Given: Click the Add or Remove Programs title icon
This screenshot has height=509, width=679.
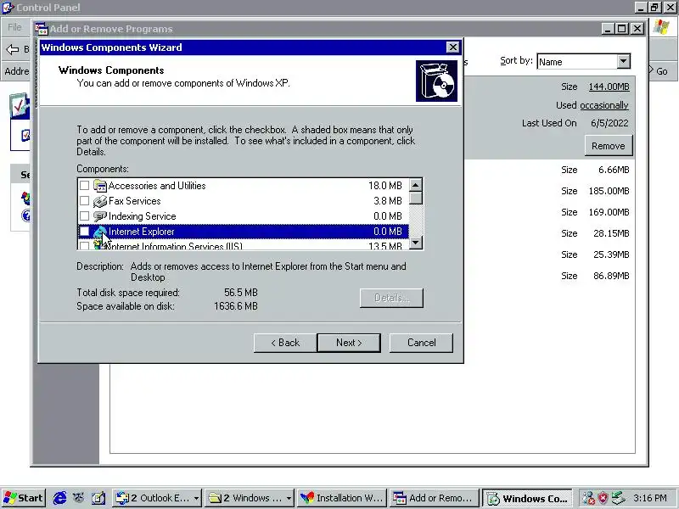Looking at the screenshot, I should pos(42,29).
